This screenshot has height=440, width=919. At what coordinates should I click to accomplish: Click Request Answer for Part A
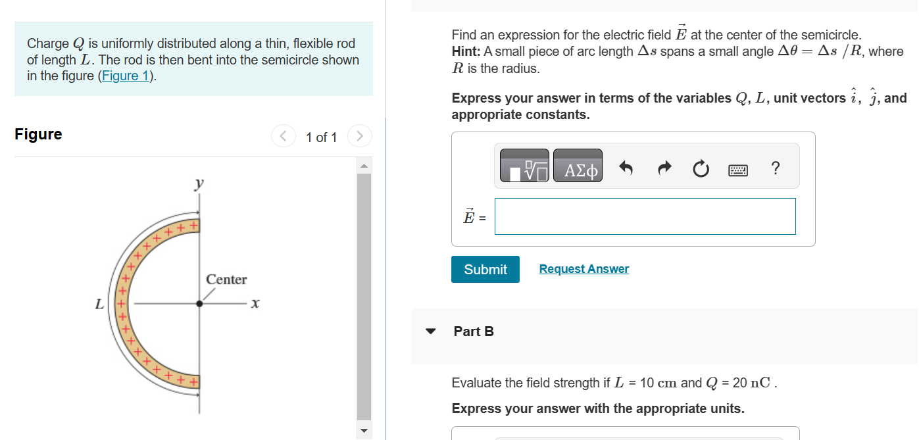[584, 268]
